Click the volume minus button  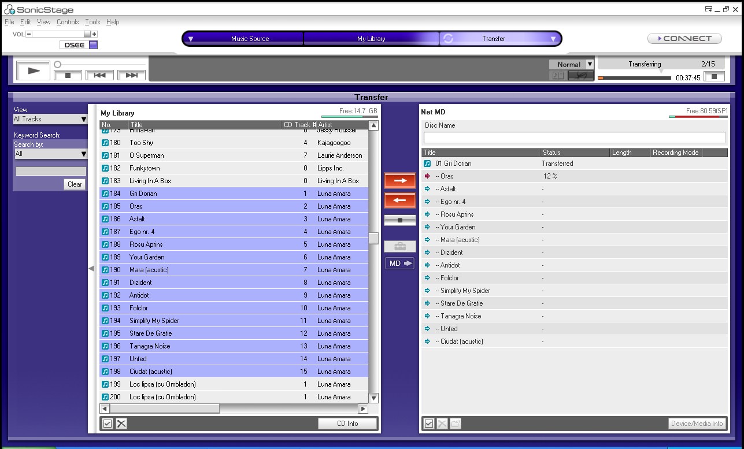[x=29, y=34]
